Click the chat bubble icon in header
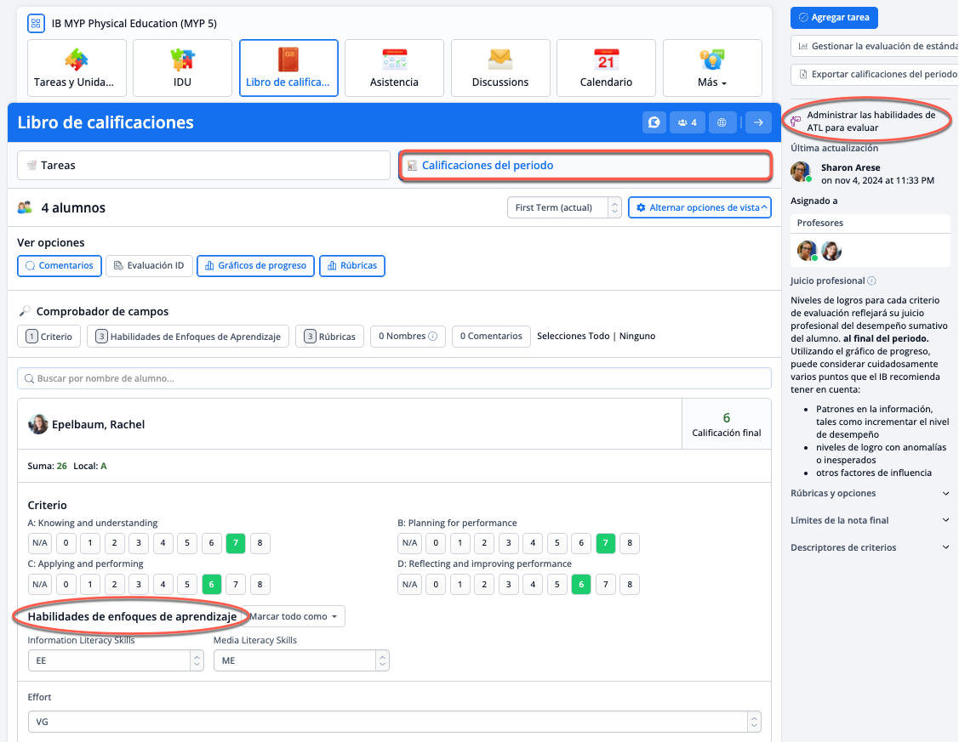This screenshot has width=959, height=742. [654, 122]
